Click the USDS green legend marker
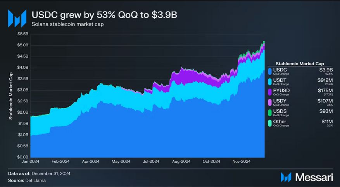The width and height of the screenshot is (340, 187). [270, 113]
